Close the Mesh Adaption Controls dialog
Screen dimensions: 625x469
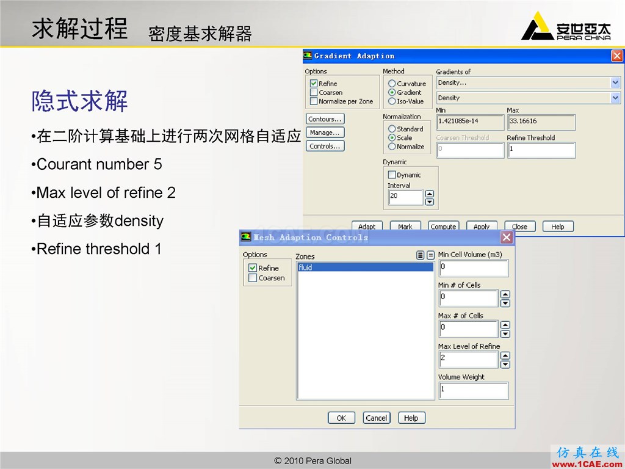pyautogui.click(x=507, y=238)
